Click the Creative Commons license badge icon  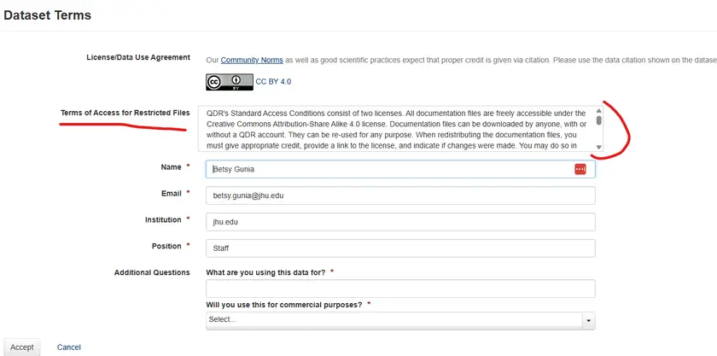pos(229,82)
